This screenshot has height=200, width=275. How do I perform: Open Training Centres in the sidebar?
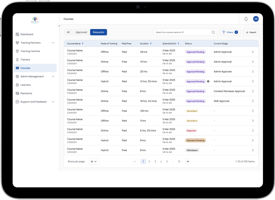click(30, 51)
